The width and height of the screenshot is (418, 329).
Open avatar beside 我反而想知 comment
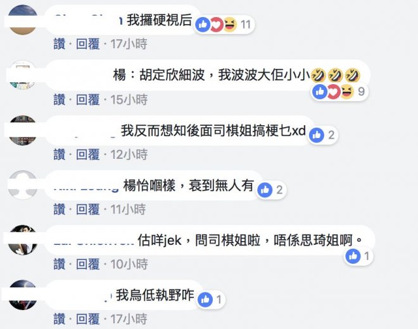(23, 130)
